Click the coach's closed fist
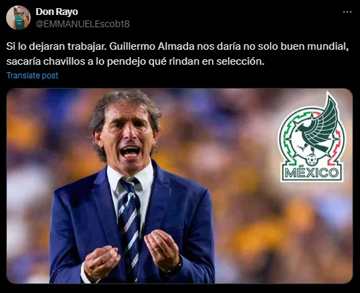Screen dimensions: 360x293 (x=102, y=263)
